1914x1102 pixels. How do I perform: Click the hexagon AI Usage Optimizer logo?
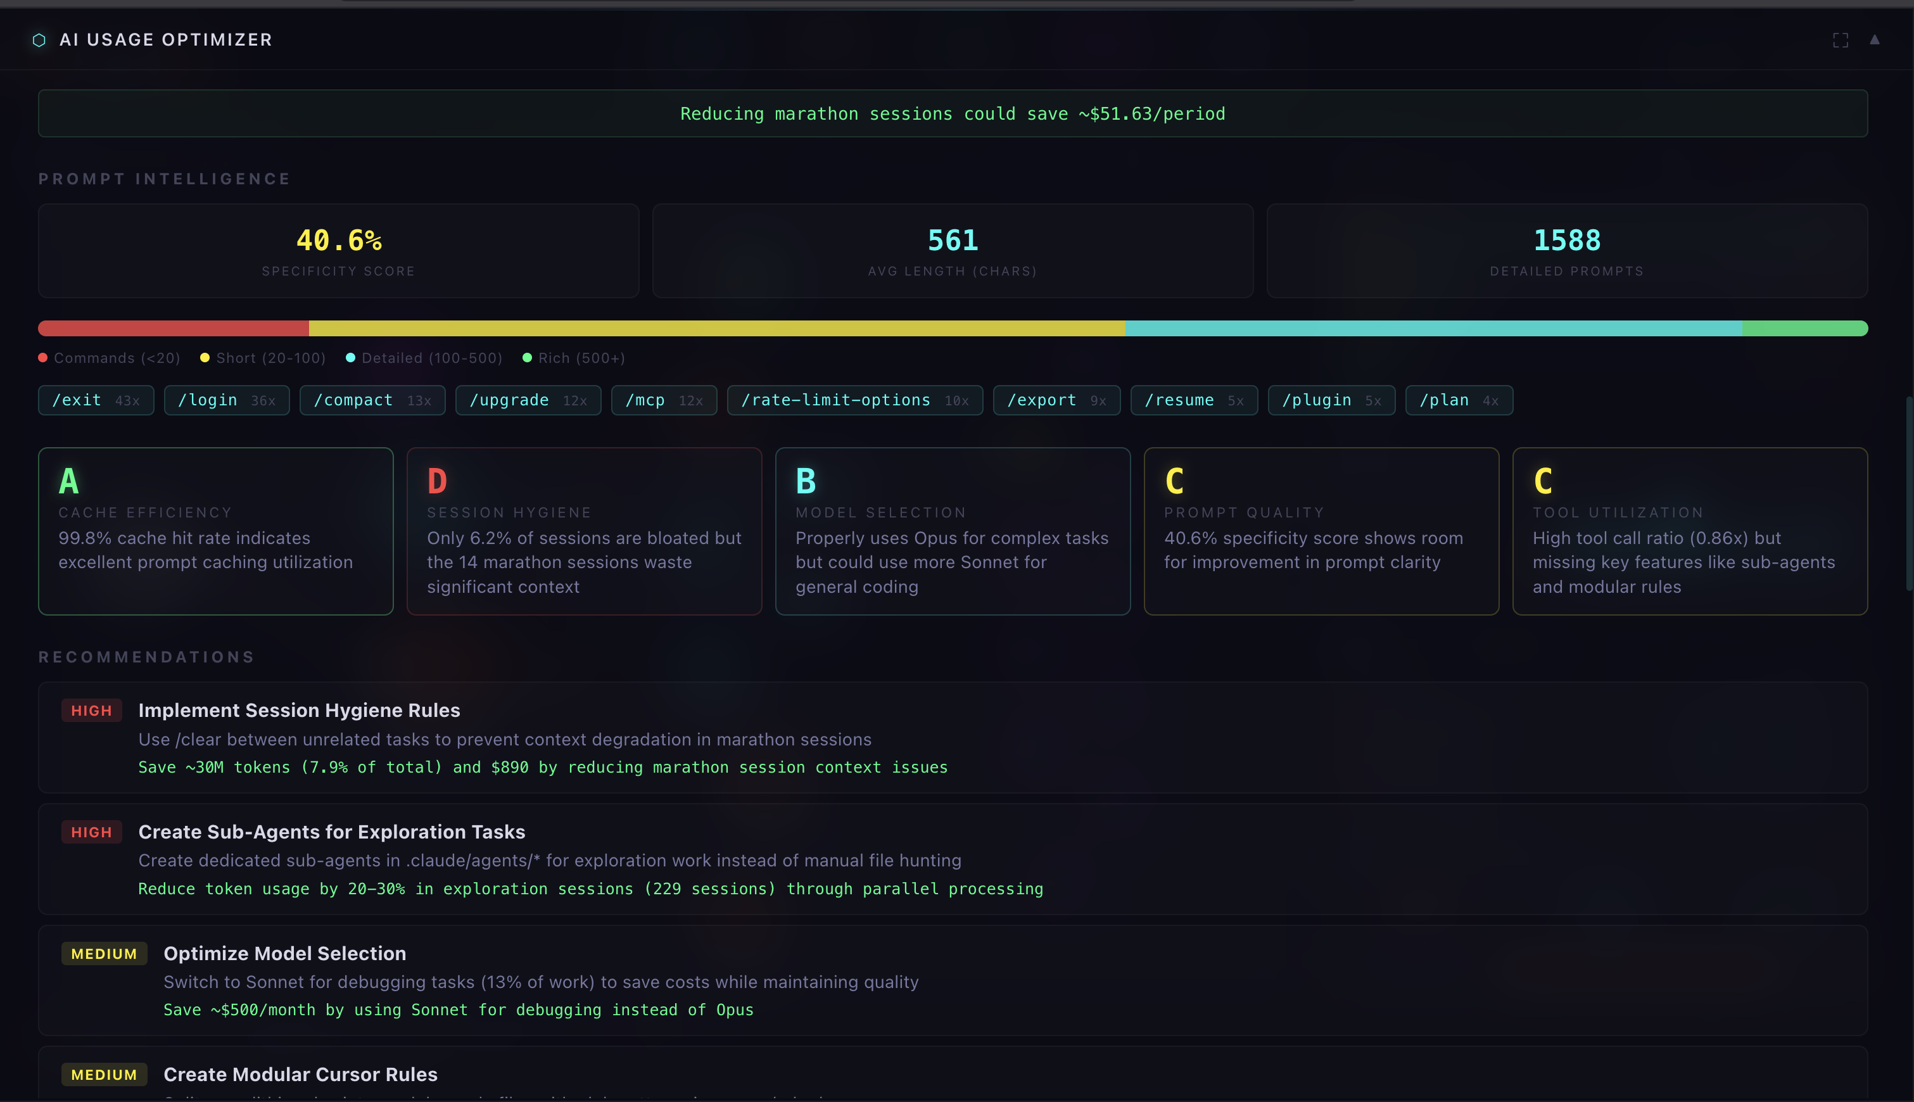[39, 39]
